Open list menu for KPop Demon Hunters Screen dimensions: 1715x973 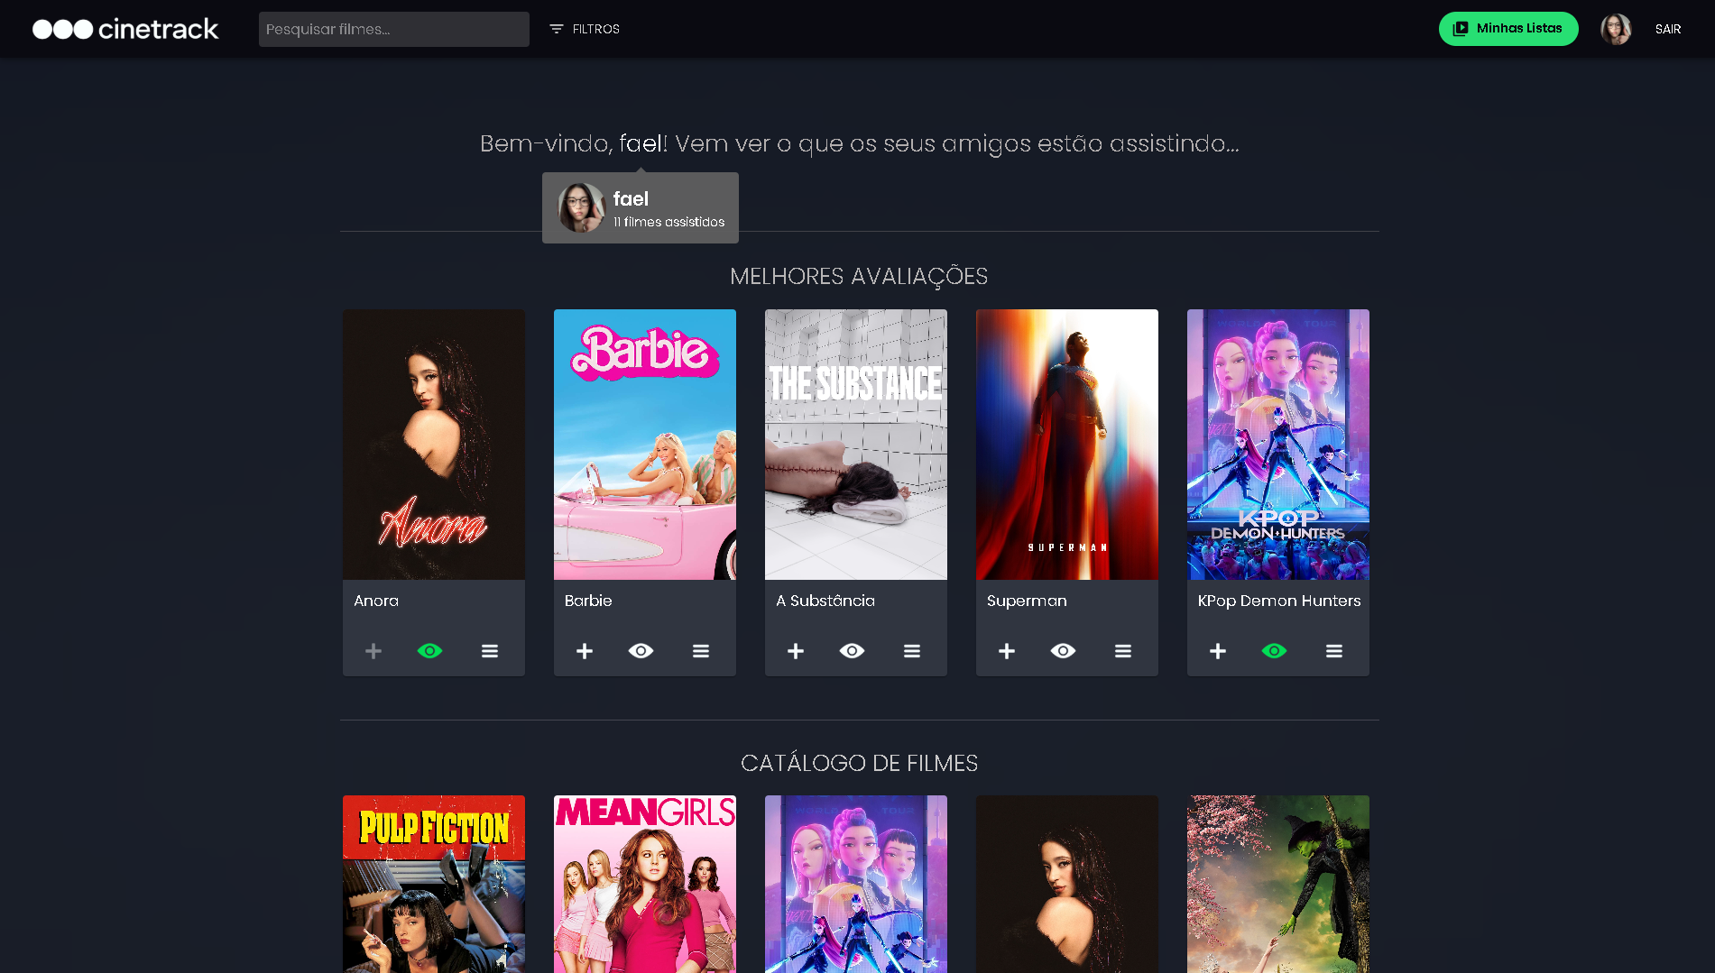tap(1334, 651)
